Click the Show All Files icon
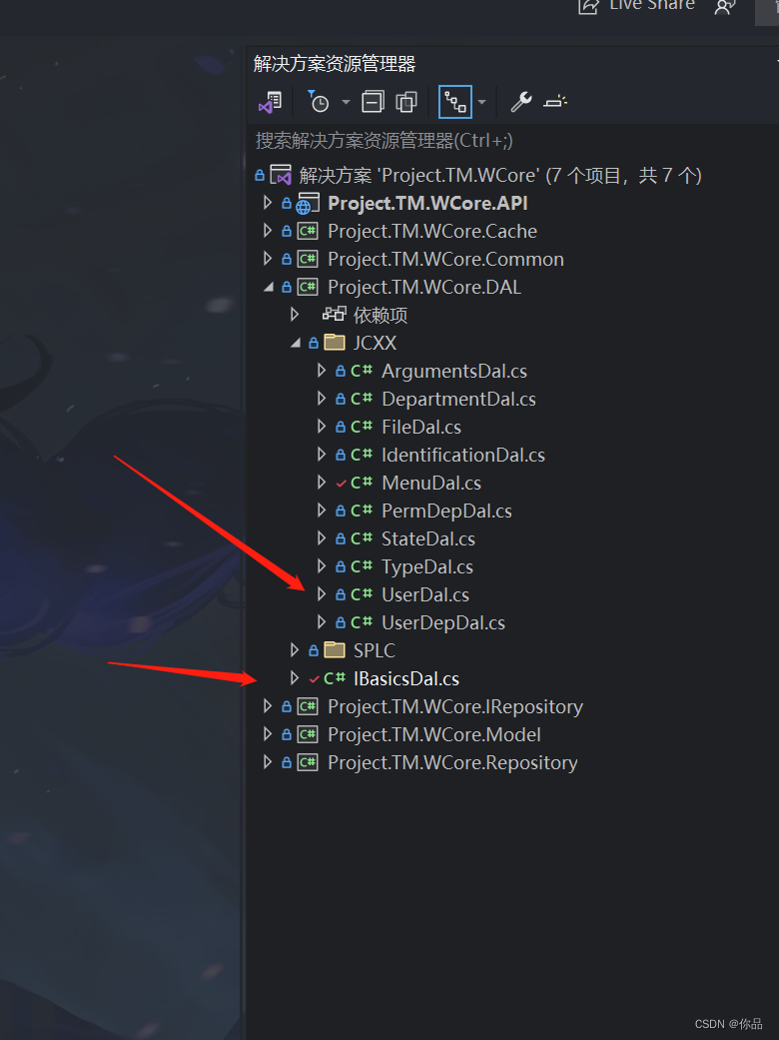This screenshot has height=1040, width=779. point(405,102)
